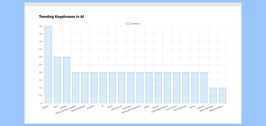Select the Value Alignment bar

click(186, 88)
